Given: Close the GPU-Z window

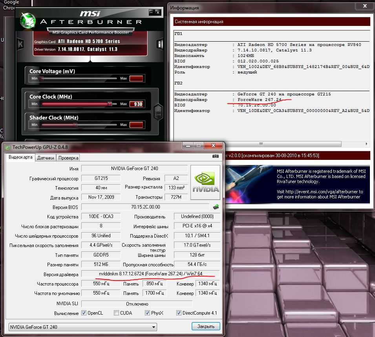Looking at the screenshot, I should click(x=214, y=145).
